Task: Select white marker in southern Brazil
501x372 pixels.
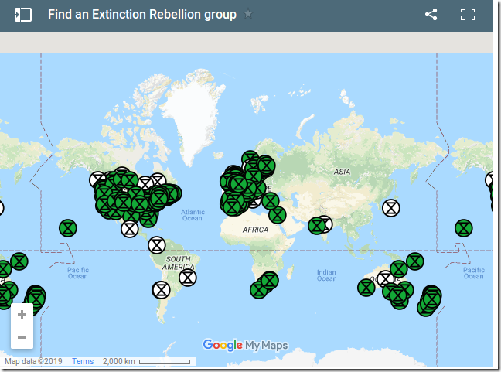Action: pos(188,278)
